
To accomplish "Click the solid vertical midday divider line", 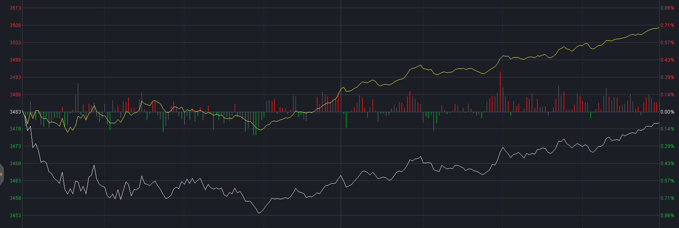I will tap(341, 60).
